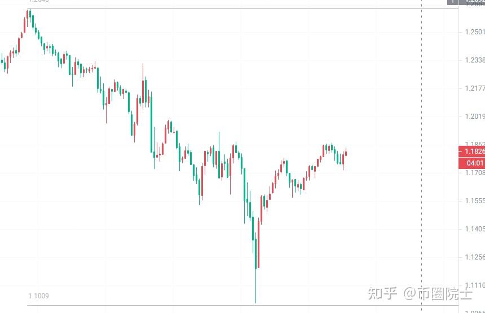
Task: Click the 1.2338 price axis label
Action: click(473, 60)
